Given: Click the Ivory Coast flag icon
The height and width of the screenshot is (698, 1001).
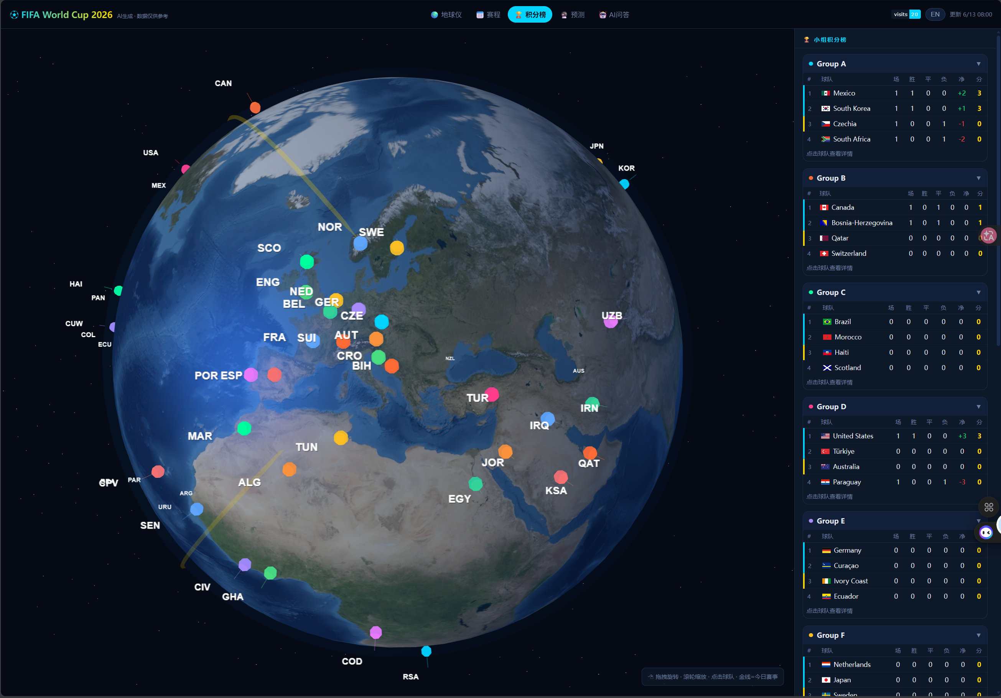Looking at the screenshot, I should [826, 581].
